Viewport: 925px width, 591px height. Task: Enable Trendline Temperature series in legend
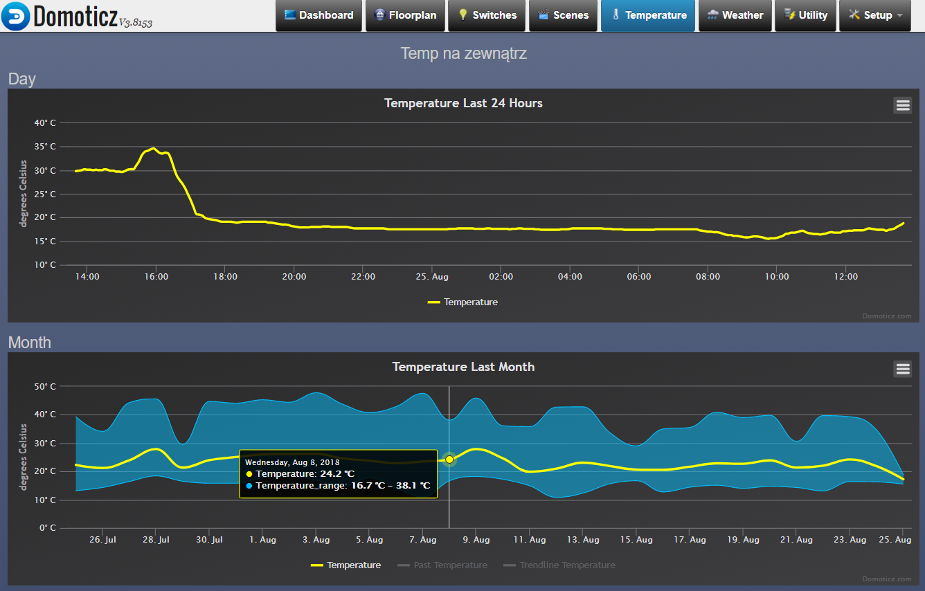click(559, 565)
